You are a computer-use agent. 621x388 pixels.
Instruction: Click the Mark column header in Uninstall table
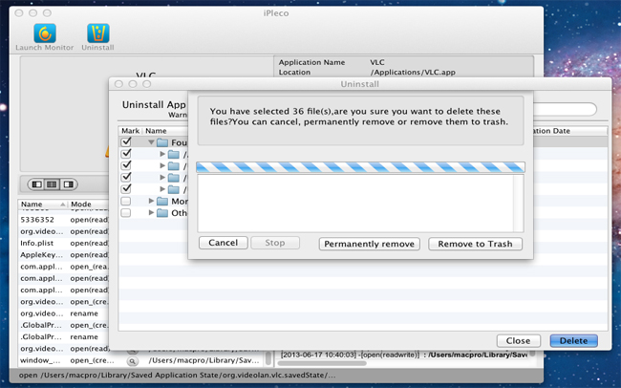coord(129,130)
